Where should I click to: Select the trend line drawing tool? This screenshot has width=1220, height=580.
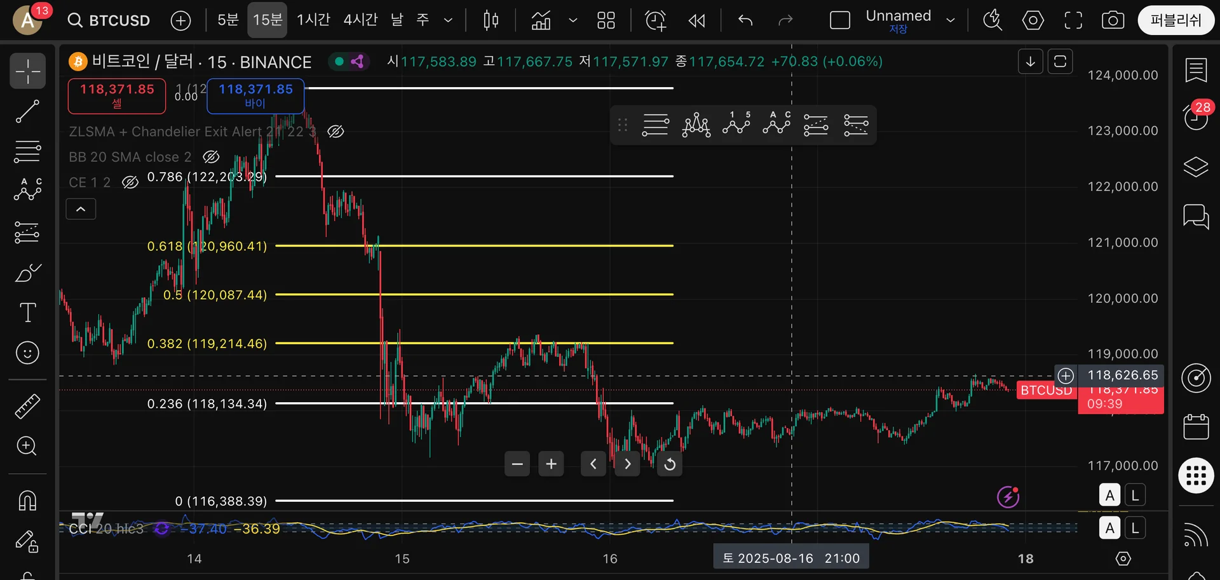(27, 112)
